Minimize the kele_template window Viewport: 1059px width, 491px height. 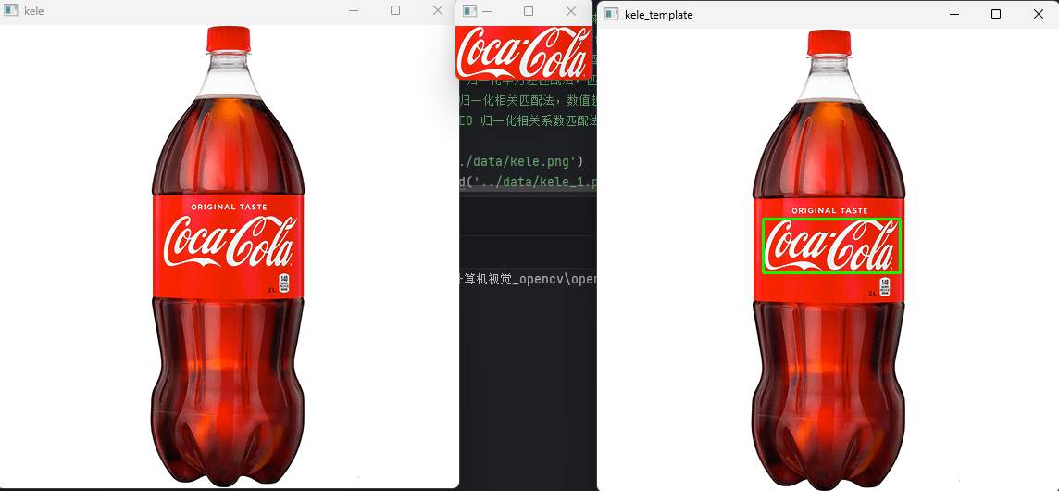(x=954, y=14)
